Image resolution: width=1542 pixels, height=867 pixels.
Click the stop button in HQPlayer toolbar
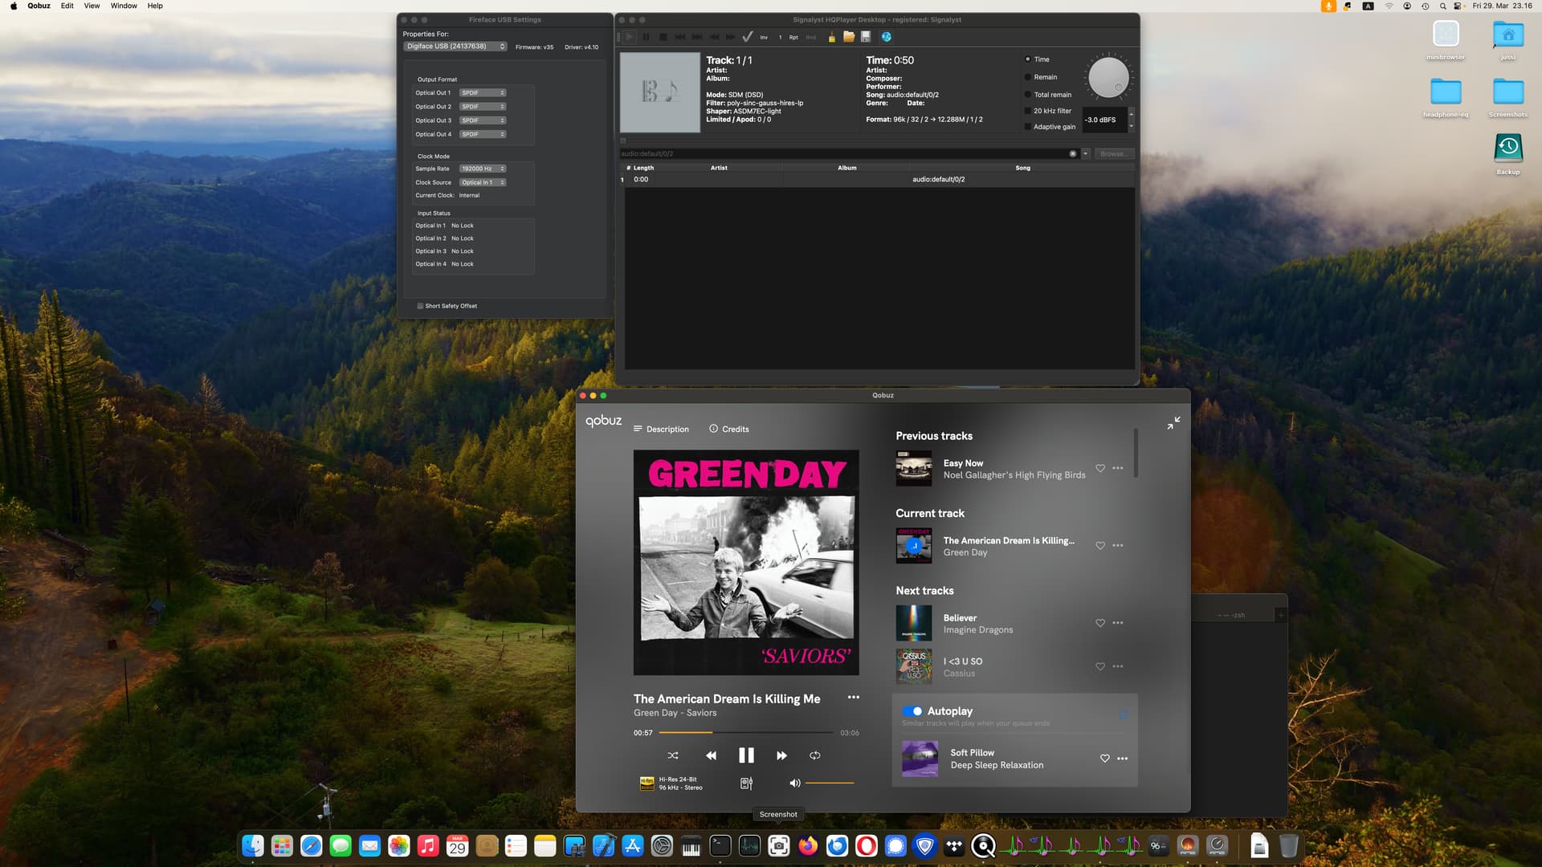tap(663, 37)
